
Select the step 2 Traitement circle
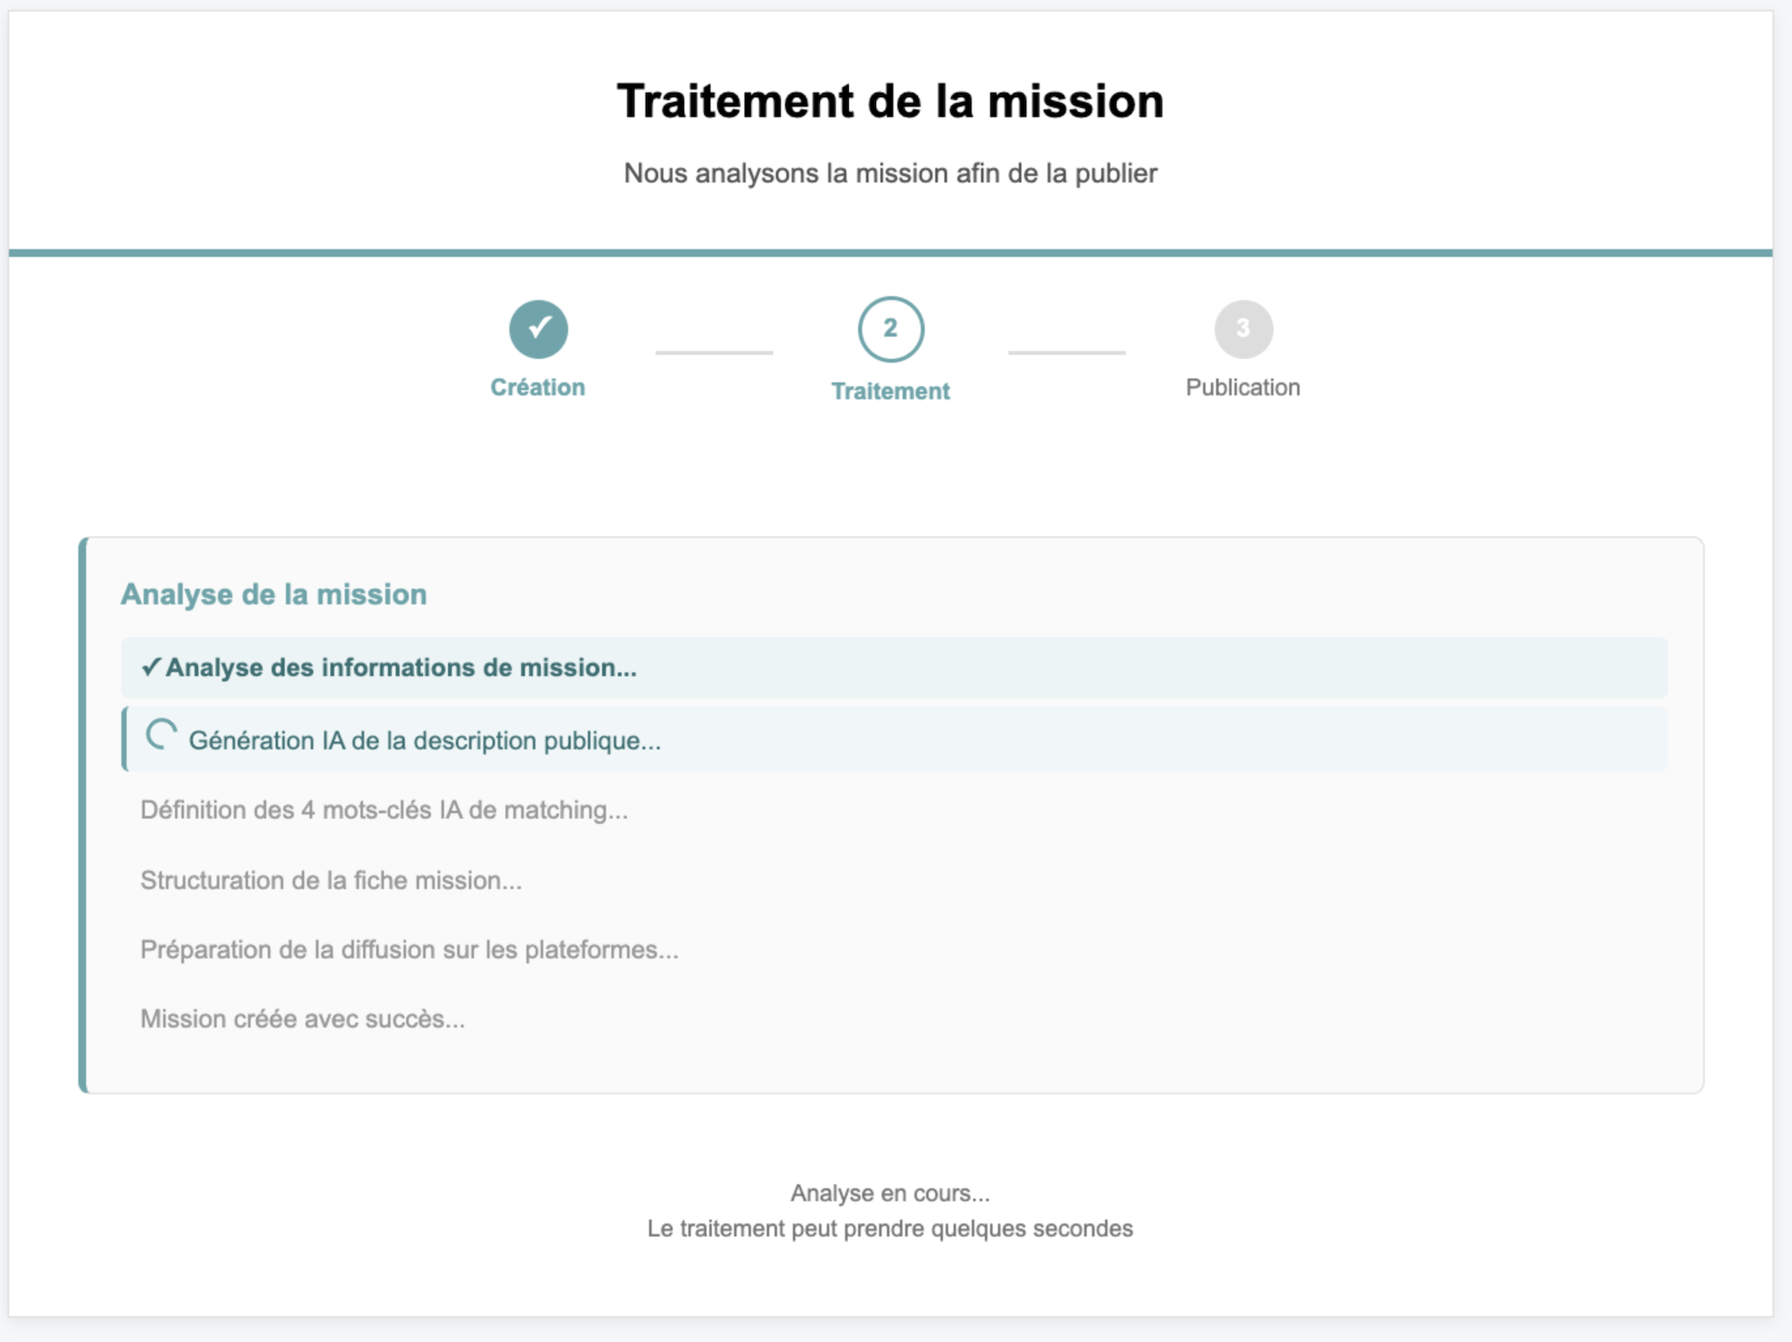891,330
